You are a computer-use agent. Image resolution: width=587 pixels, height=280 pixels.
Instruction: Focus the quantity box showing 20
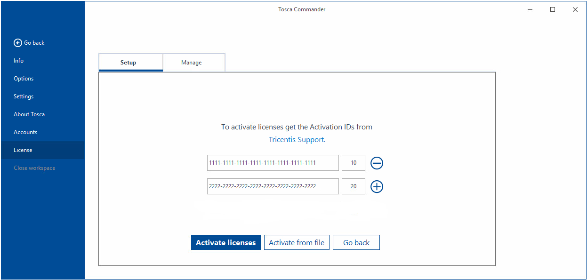[353, 186]
